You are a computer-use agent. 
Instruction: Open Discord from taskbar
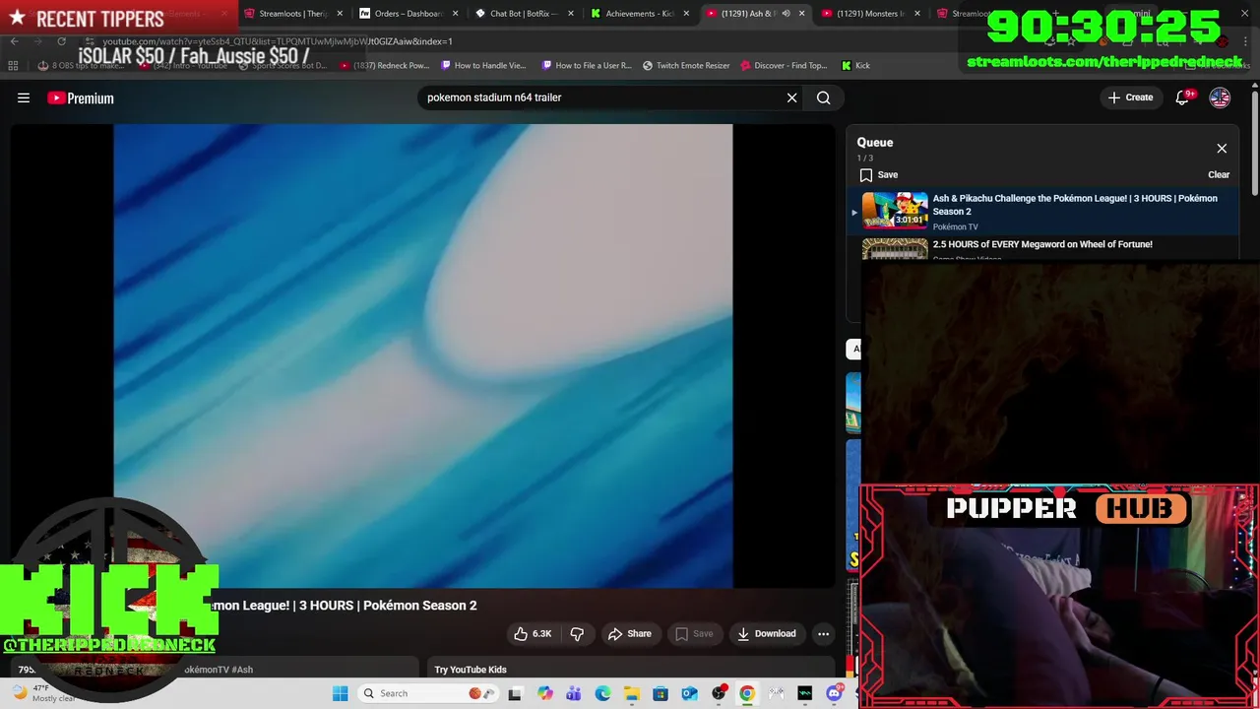[835, 693]
